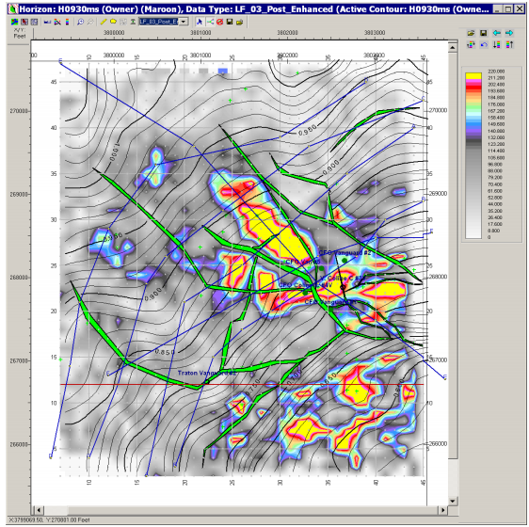529x527 pixels.
Task: Click the X/Y Feet axis label
Action: [x=20, y=33]
